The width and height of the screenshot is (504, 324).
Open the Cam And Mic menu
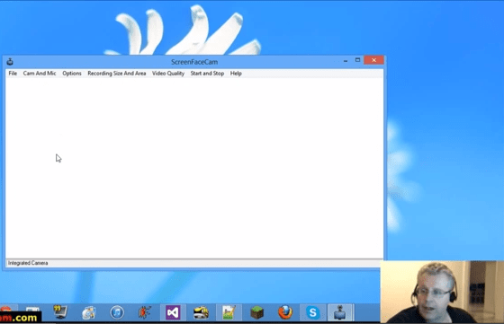pos(40,74)
